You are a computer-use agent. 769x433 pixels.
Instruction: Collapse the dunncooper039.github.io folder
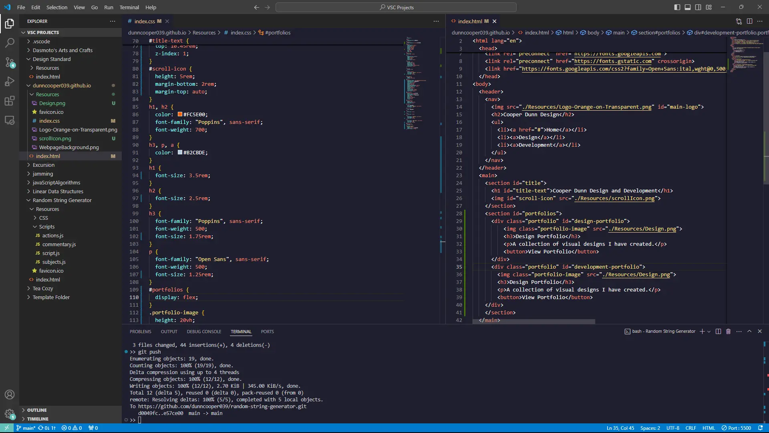click(70, 85)
